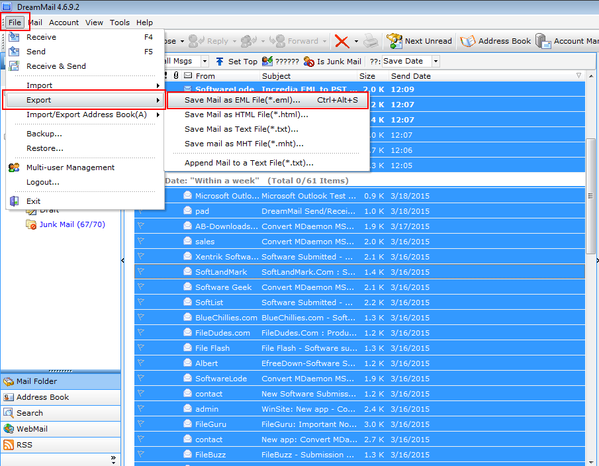Click the scrollbar up arrow of message list

point(590,75)
